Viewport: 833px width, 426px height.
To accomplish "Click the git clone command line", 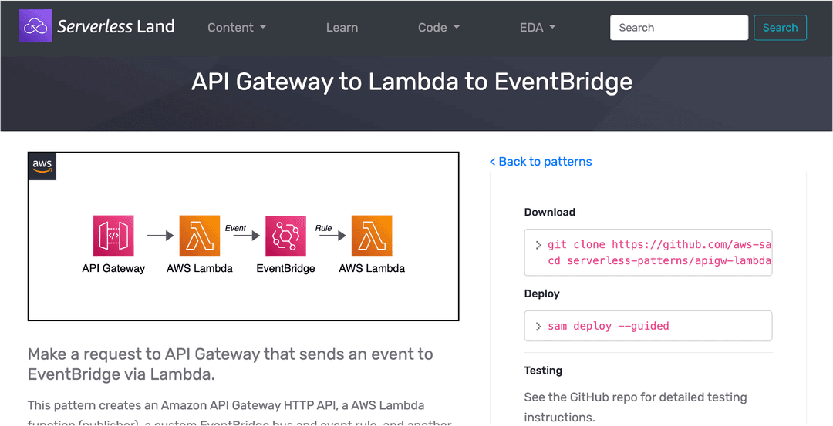I will click(x=659, y=244).
